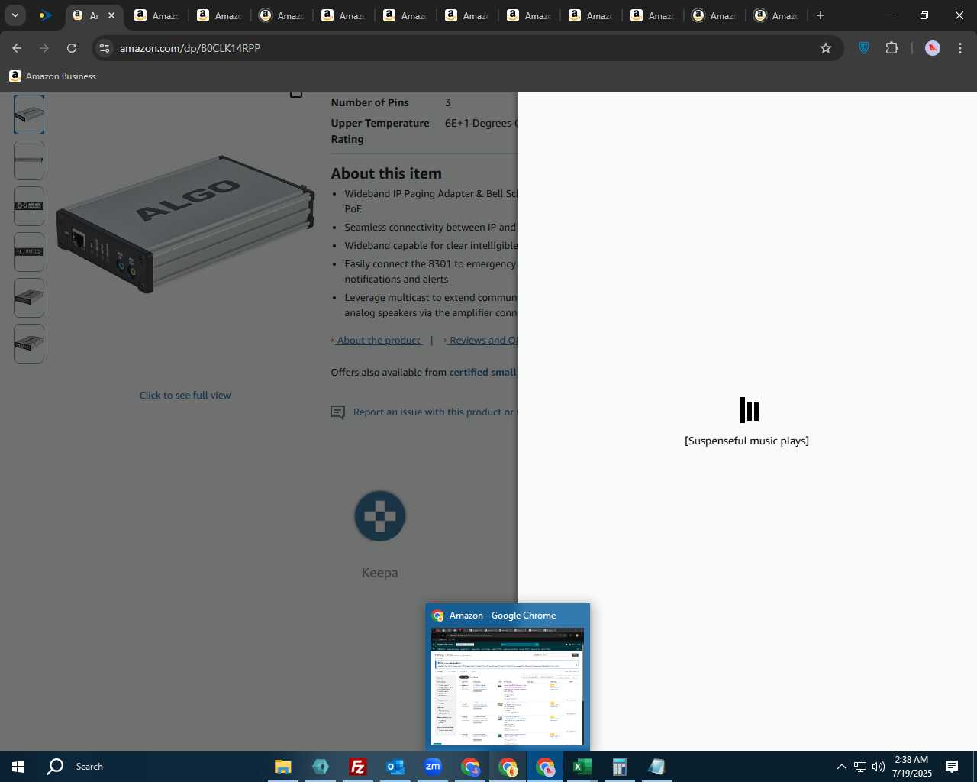Launch FileZilla from the taskbar
This screenshot has height=782, width=977.
[358, 767]
